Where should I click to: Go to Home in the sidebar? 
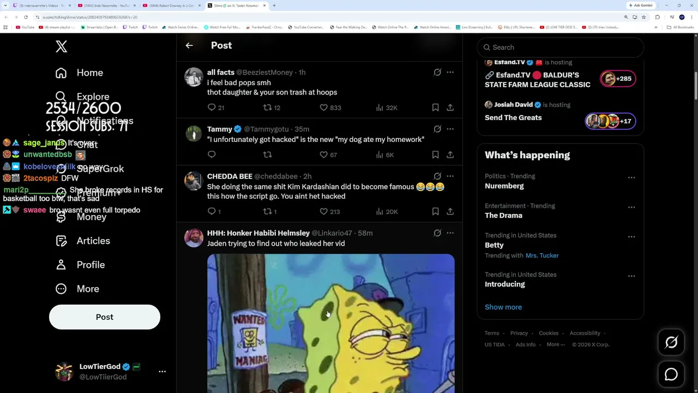pyautogui.click(x=79, y=73)
